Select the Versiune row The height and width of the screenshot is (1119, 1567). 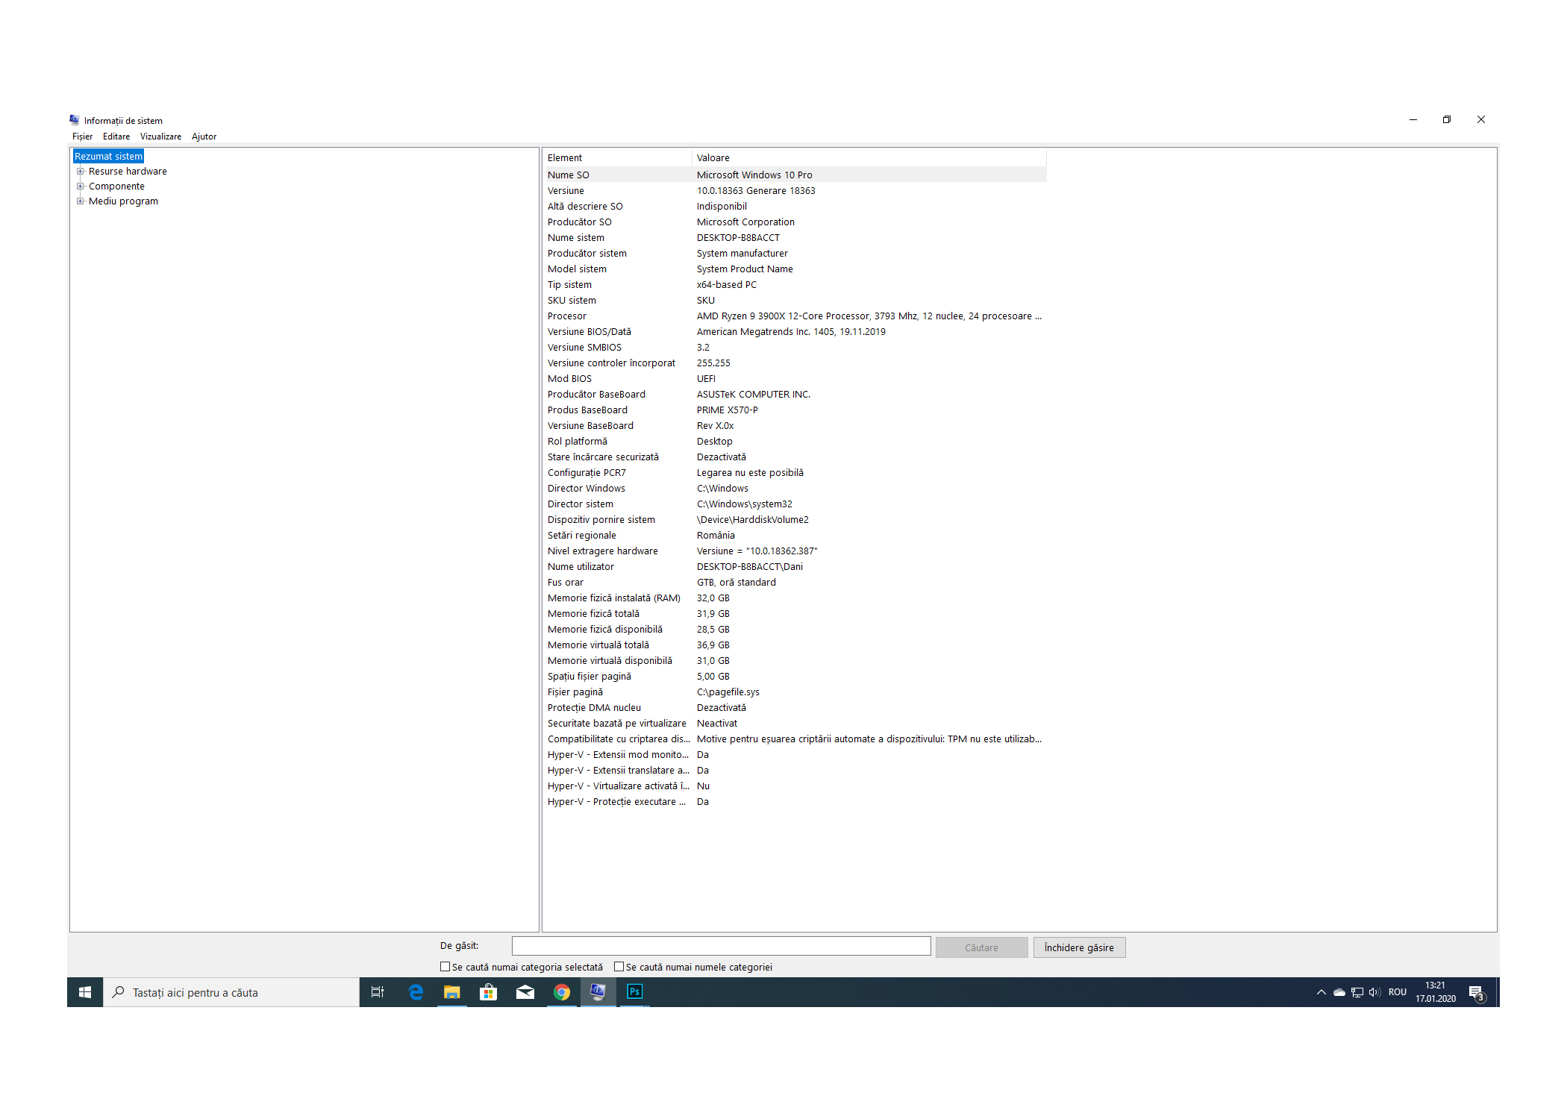795,191
